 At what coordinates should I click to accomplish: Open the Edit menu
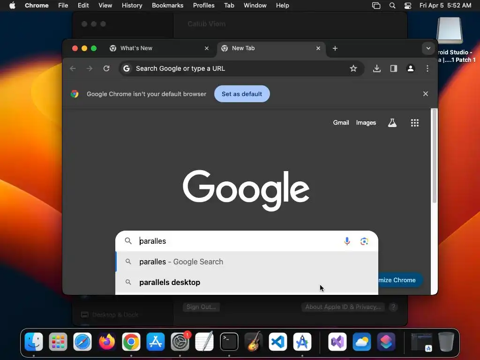(83, 6)
